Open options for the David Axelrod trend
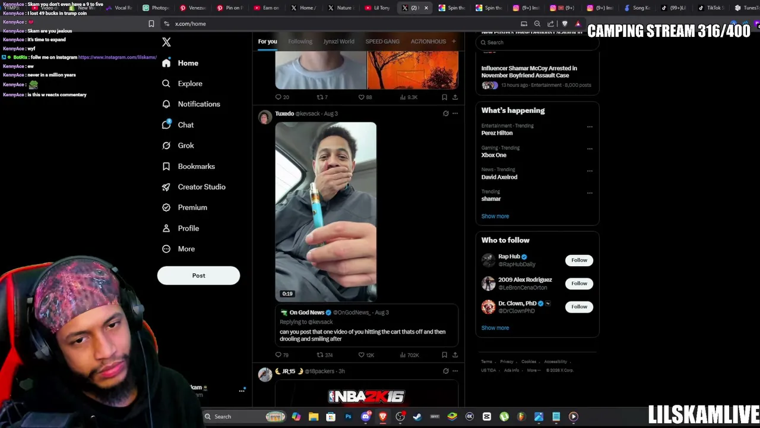This screenshot has width=760, height=428. (x=590, y=171)
